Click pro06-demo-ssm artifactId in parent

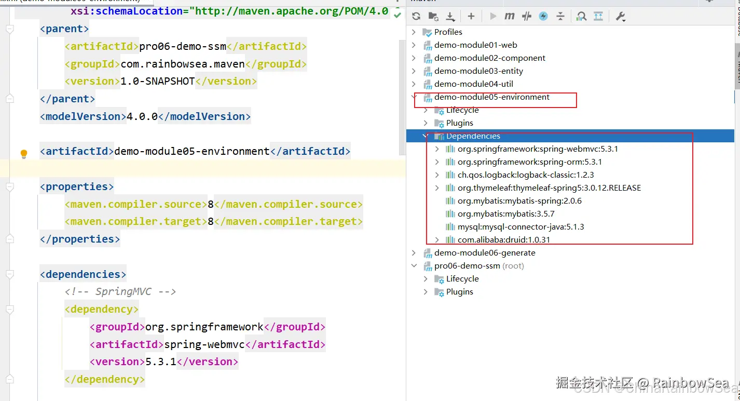point(183,46)
